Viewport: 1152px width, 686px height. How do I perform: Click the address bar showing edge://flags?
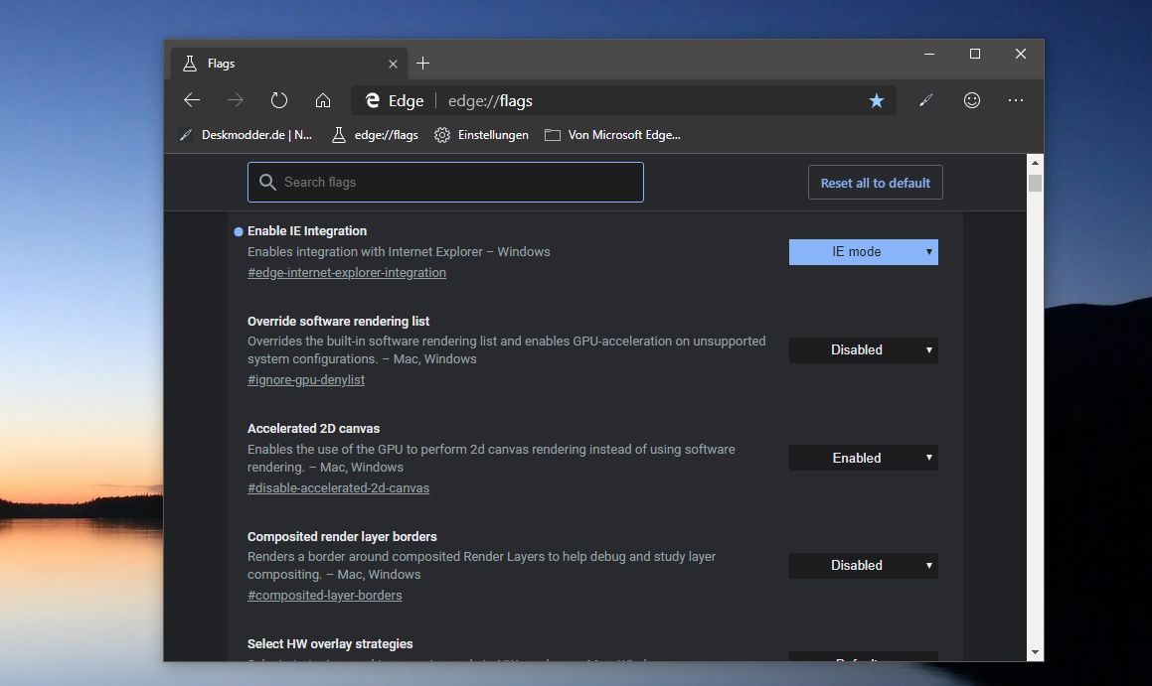[x=623, y=100]
